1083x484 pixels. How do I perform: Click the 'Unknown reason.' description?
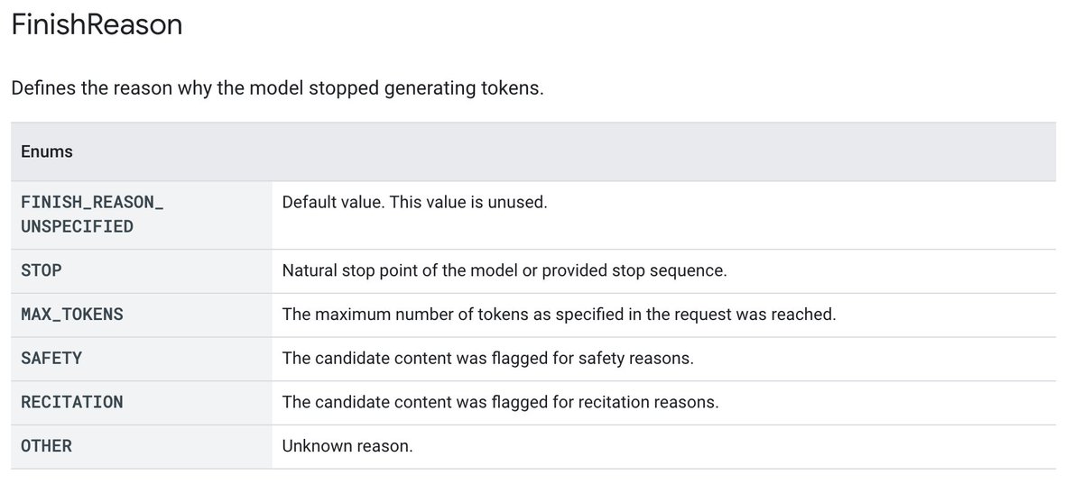pos(347,446)
